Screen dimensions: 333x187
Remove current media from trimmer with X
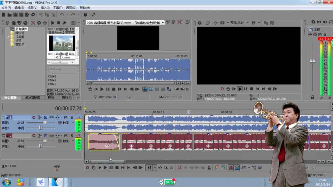[x=180, y=22]
